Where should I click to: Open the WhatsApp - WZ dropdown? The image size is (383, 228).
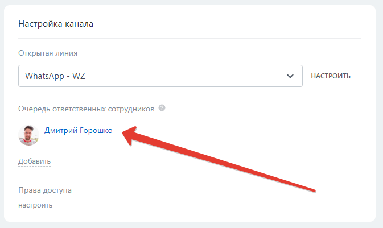pyautogui.click(x=160, y=76)
